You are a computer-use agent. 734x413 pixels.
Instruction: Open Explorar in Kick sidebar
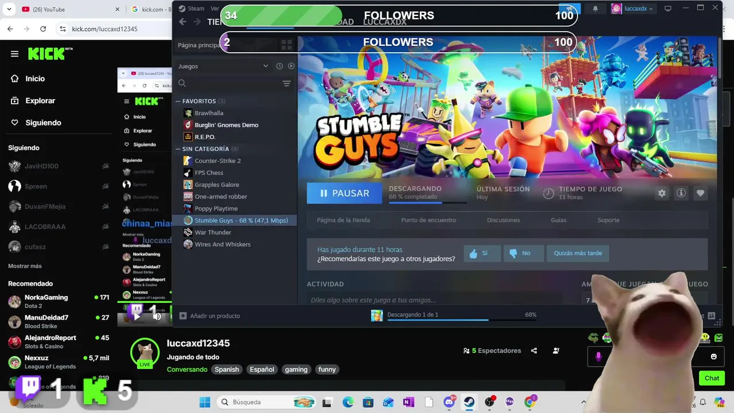click(x=33, y=101)
